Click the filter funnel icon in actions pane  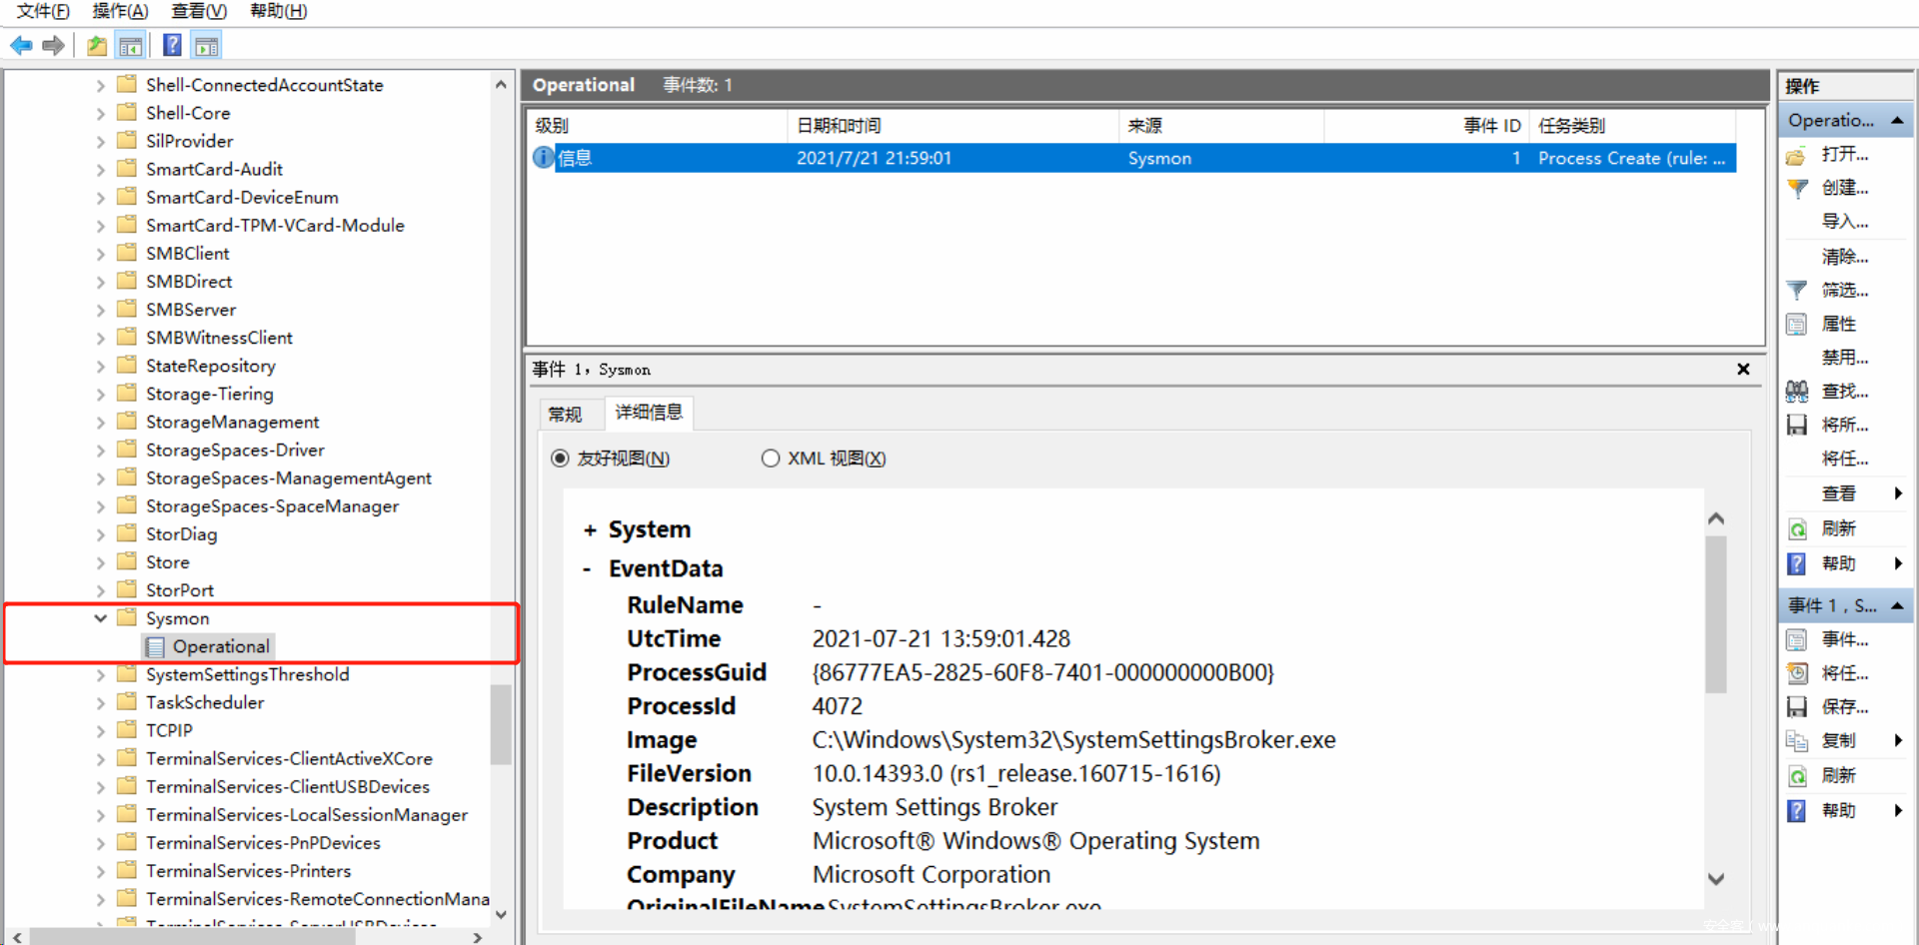(x=1797, y=291)
